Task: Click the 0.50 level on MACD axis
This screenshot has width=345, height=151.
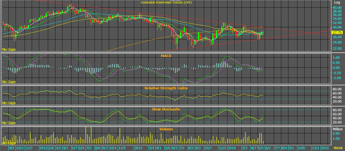Action: [x=337, y=63]
